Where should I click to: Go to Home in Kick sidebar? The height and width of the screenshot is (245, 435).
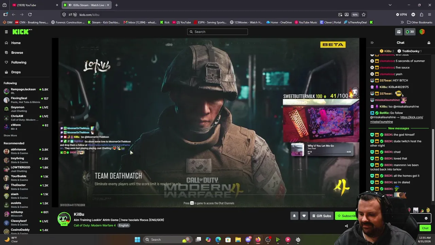click(16, 43)
